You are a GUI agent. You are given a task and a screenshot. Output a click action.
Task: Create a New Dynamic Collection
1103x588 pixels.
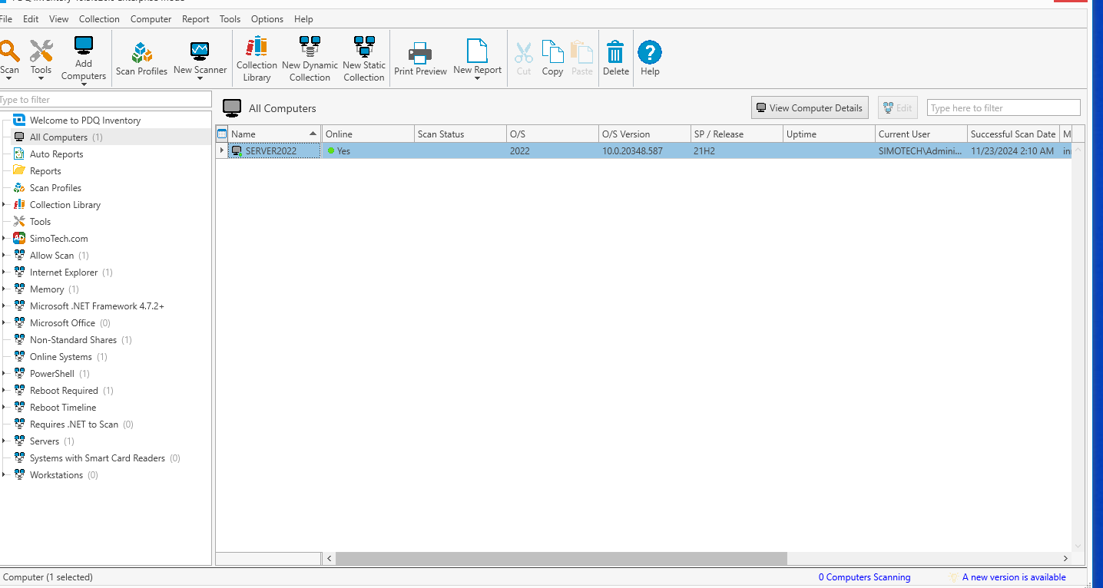310,59
